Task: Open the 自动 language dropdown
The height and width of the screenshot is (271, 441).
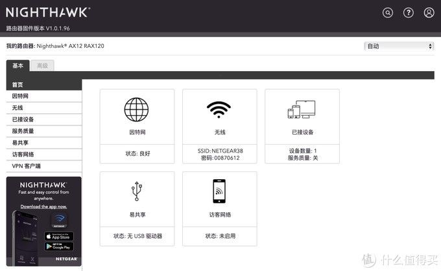Action: [x=399, y=46]
